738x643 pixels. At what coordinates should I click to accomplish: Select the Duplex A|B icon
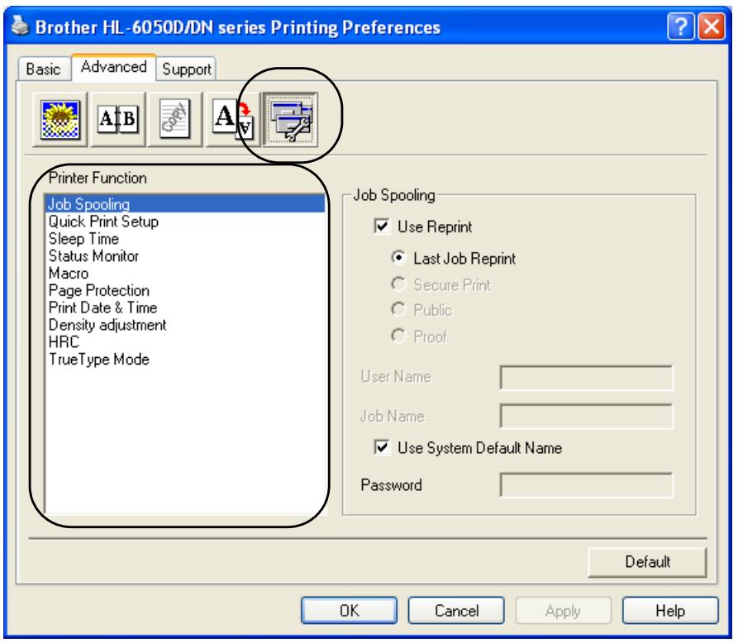(x=117, y=120)
